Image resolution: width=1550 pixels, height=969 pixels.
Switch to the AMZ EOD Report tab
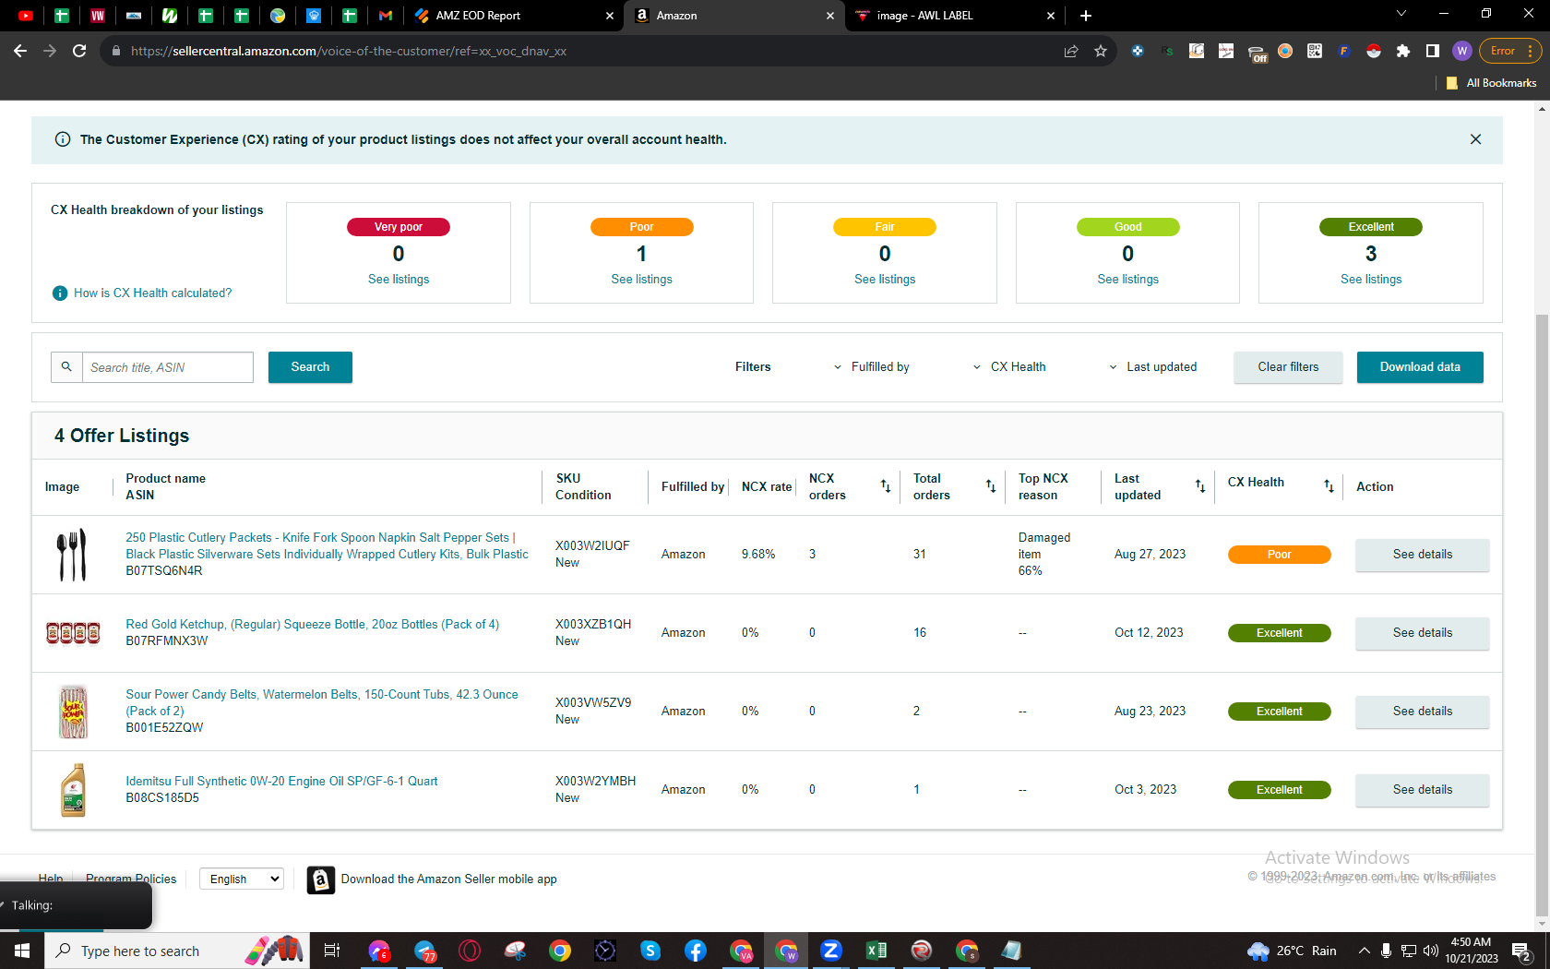pos(512,16)
